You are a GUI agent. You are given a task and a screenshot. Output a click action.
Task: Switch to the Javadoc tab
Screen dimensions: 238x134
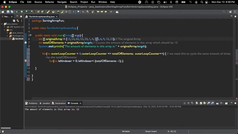point(45,103)
